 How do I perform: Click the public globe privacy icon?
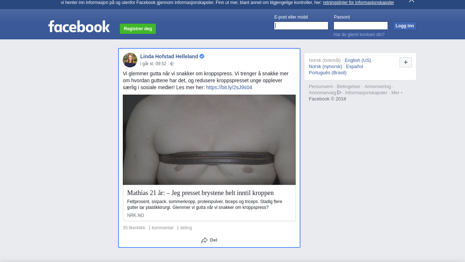172,64
